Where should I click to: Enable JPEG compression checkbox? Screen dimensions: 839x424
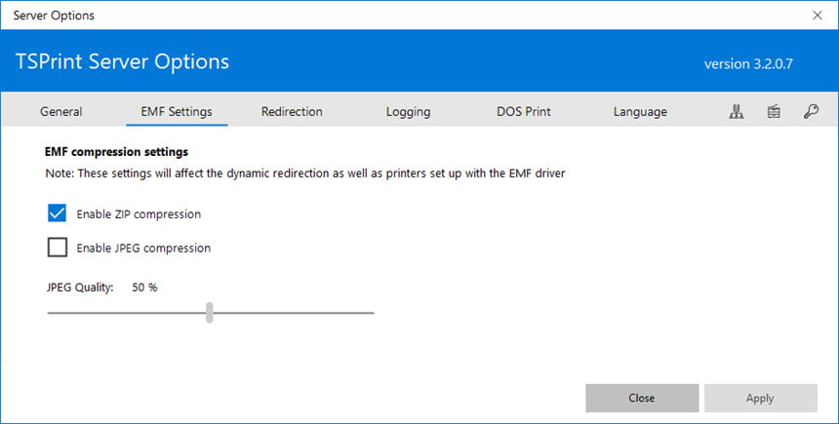tap(58, 248)
